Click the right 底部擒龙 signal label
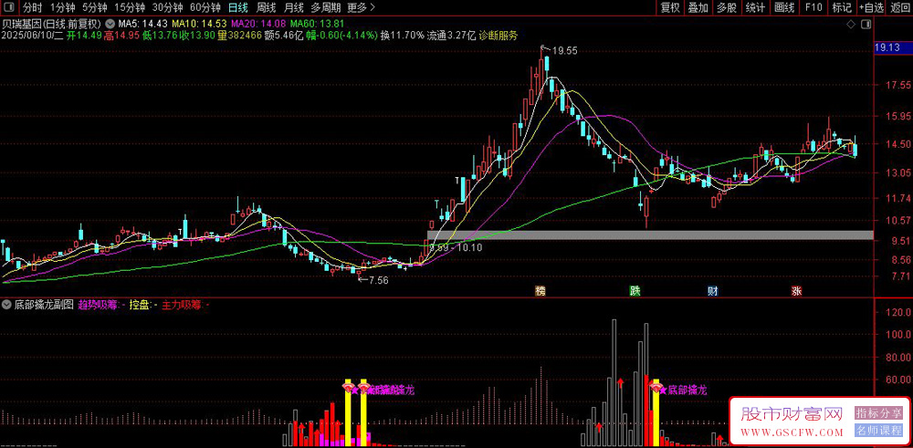 687,390
